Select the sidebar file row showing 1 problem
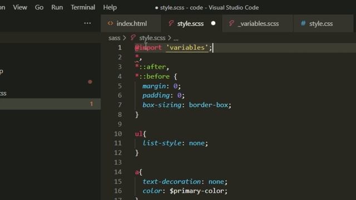This screenshot has height=200, width=356. 50,104
